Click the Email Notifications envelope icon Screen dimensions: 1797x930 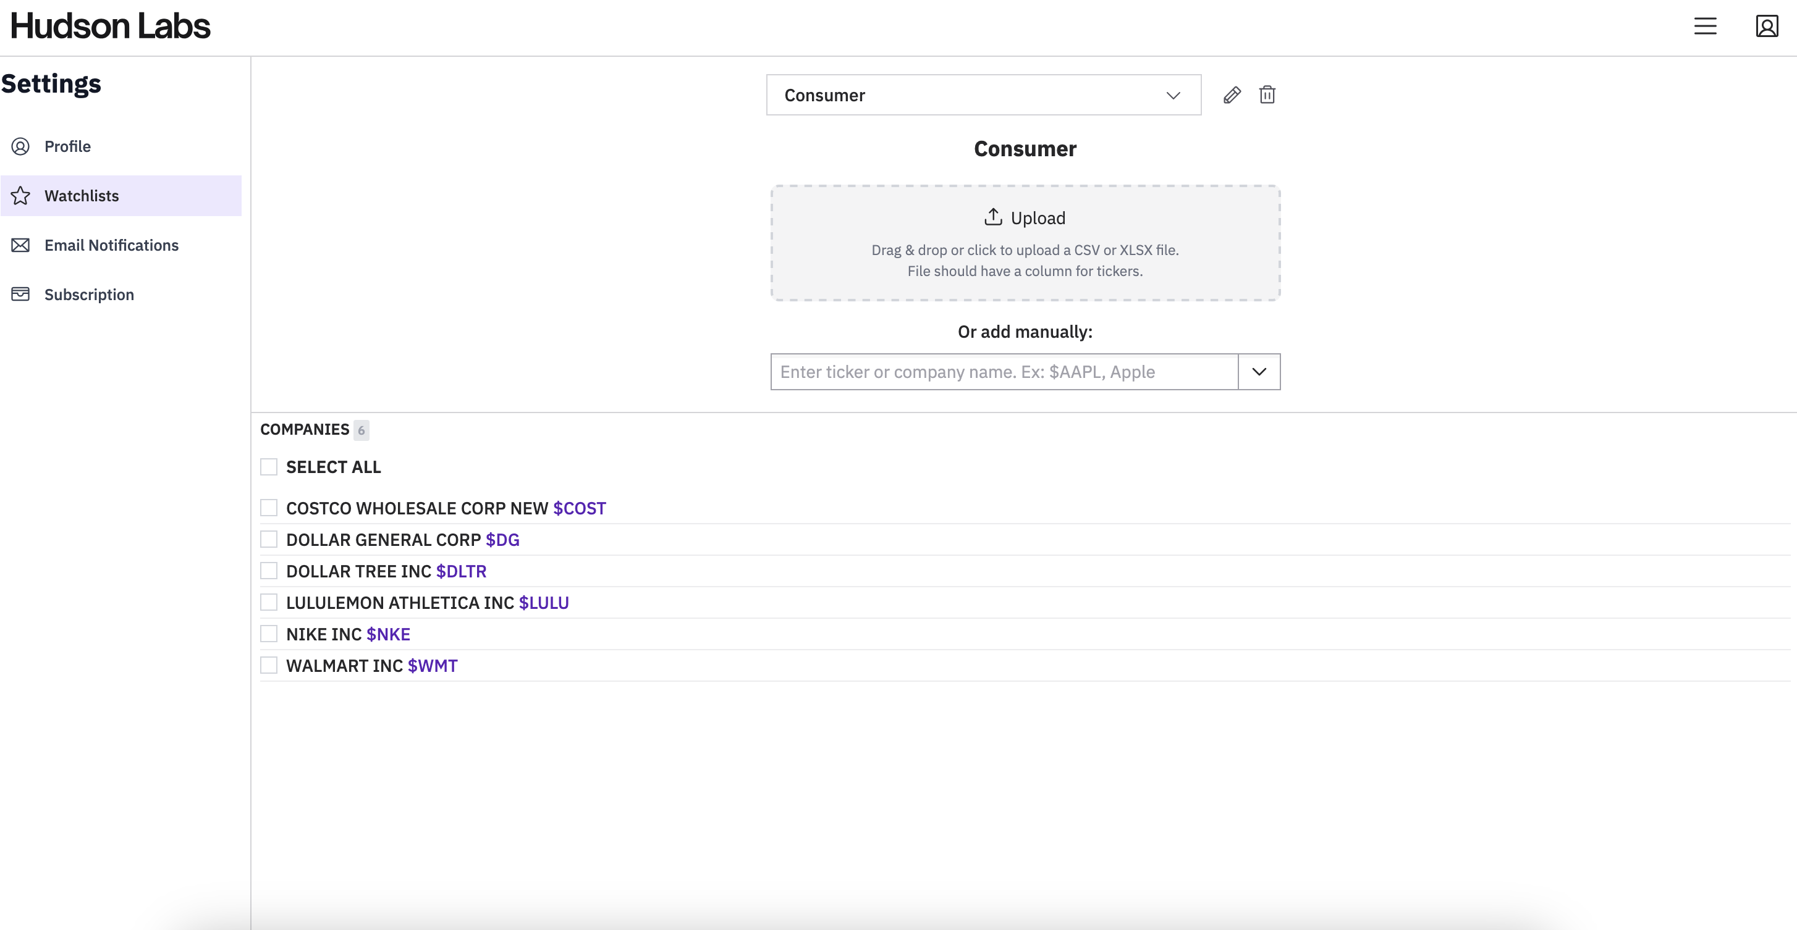(21, 245)
